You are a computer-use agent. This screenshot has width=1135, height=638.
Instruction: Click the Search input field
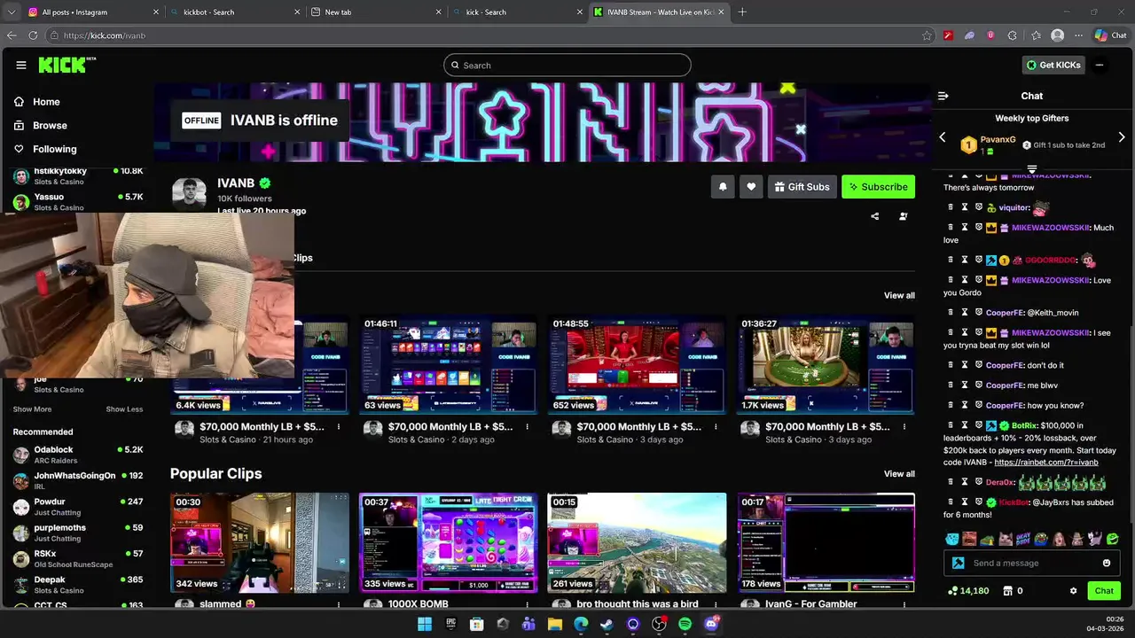567,65
